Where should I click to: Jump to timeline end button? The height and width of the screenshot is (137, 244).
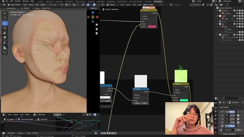tap(115, 133)
